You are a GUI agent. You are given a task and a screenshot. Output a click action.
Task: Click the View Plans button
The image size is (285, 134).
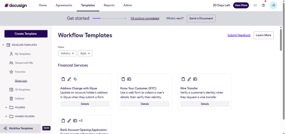pyautogui.click(x=241, y=5)
